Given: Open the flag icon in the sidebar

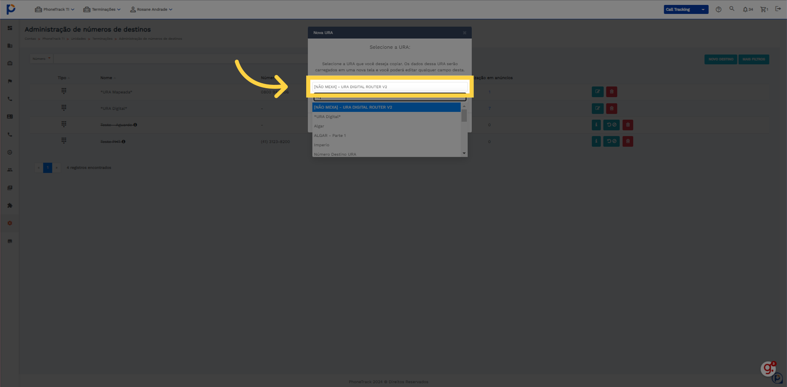Looking at the screenshot, I should tap(10, 81).
